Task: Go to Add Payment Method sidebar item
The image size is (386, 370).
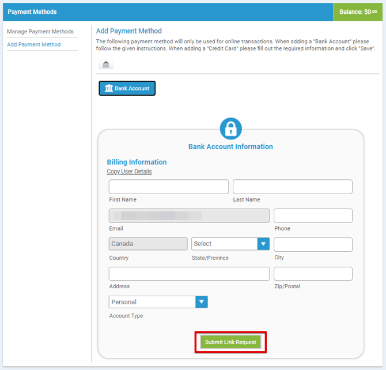Action: [34, 44]
